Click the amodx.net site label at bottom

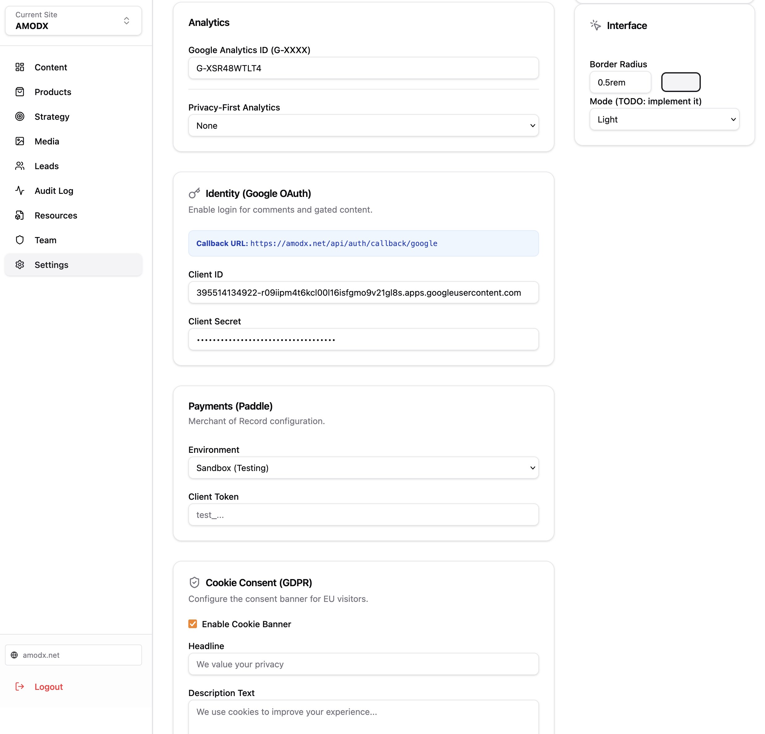[x=41, y=655]
